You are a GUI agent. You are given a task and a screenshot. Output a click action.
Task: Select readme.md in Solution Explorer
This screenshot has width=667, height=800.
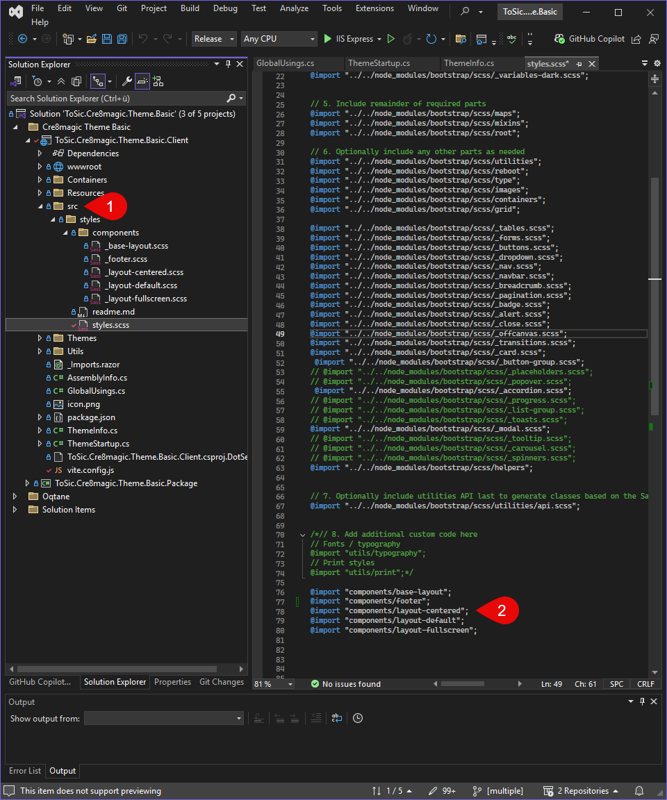click(x=113, y=312)
